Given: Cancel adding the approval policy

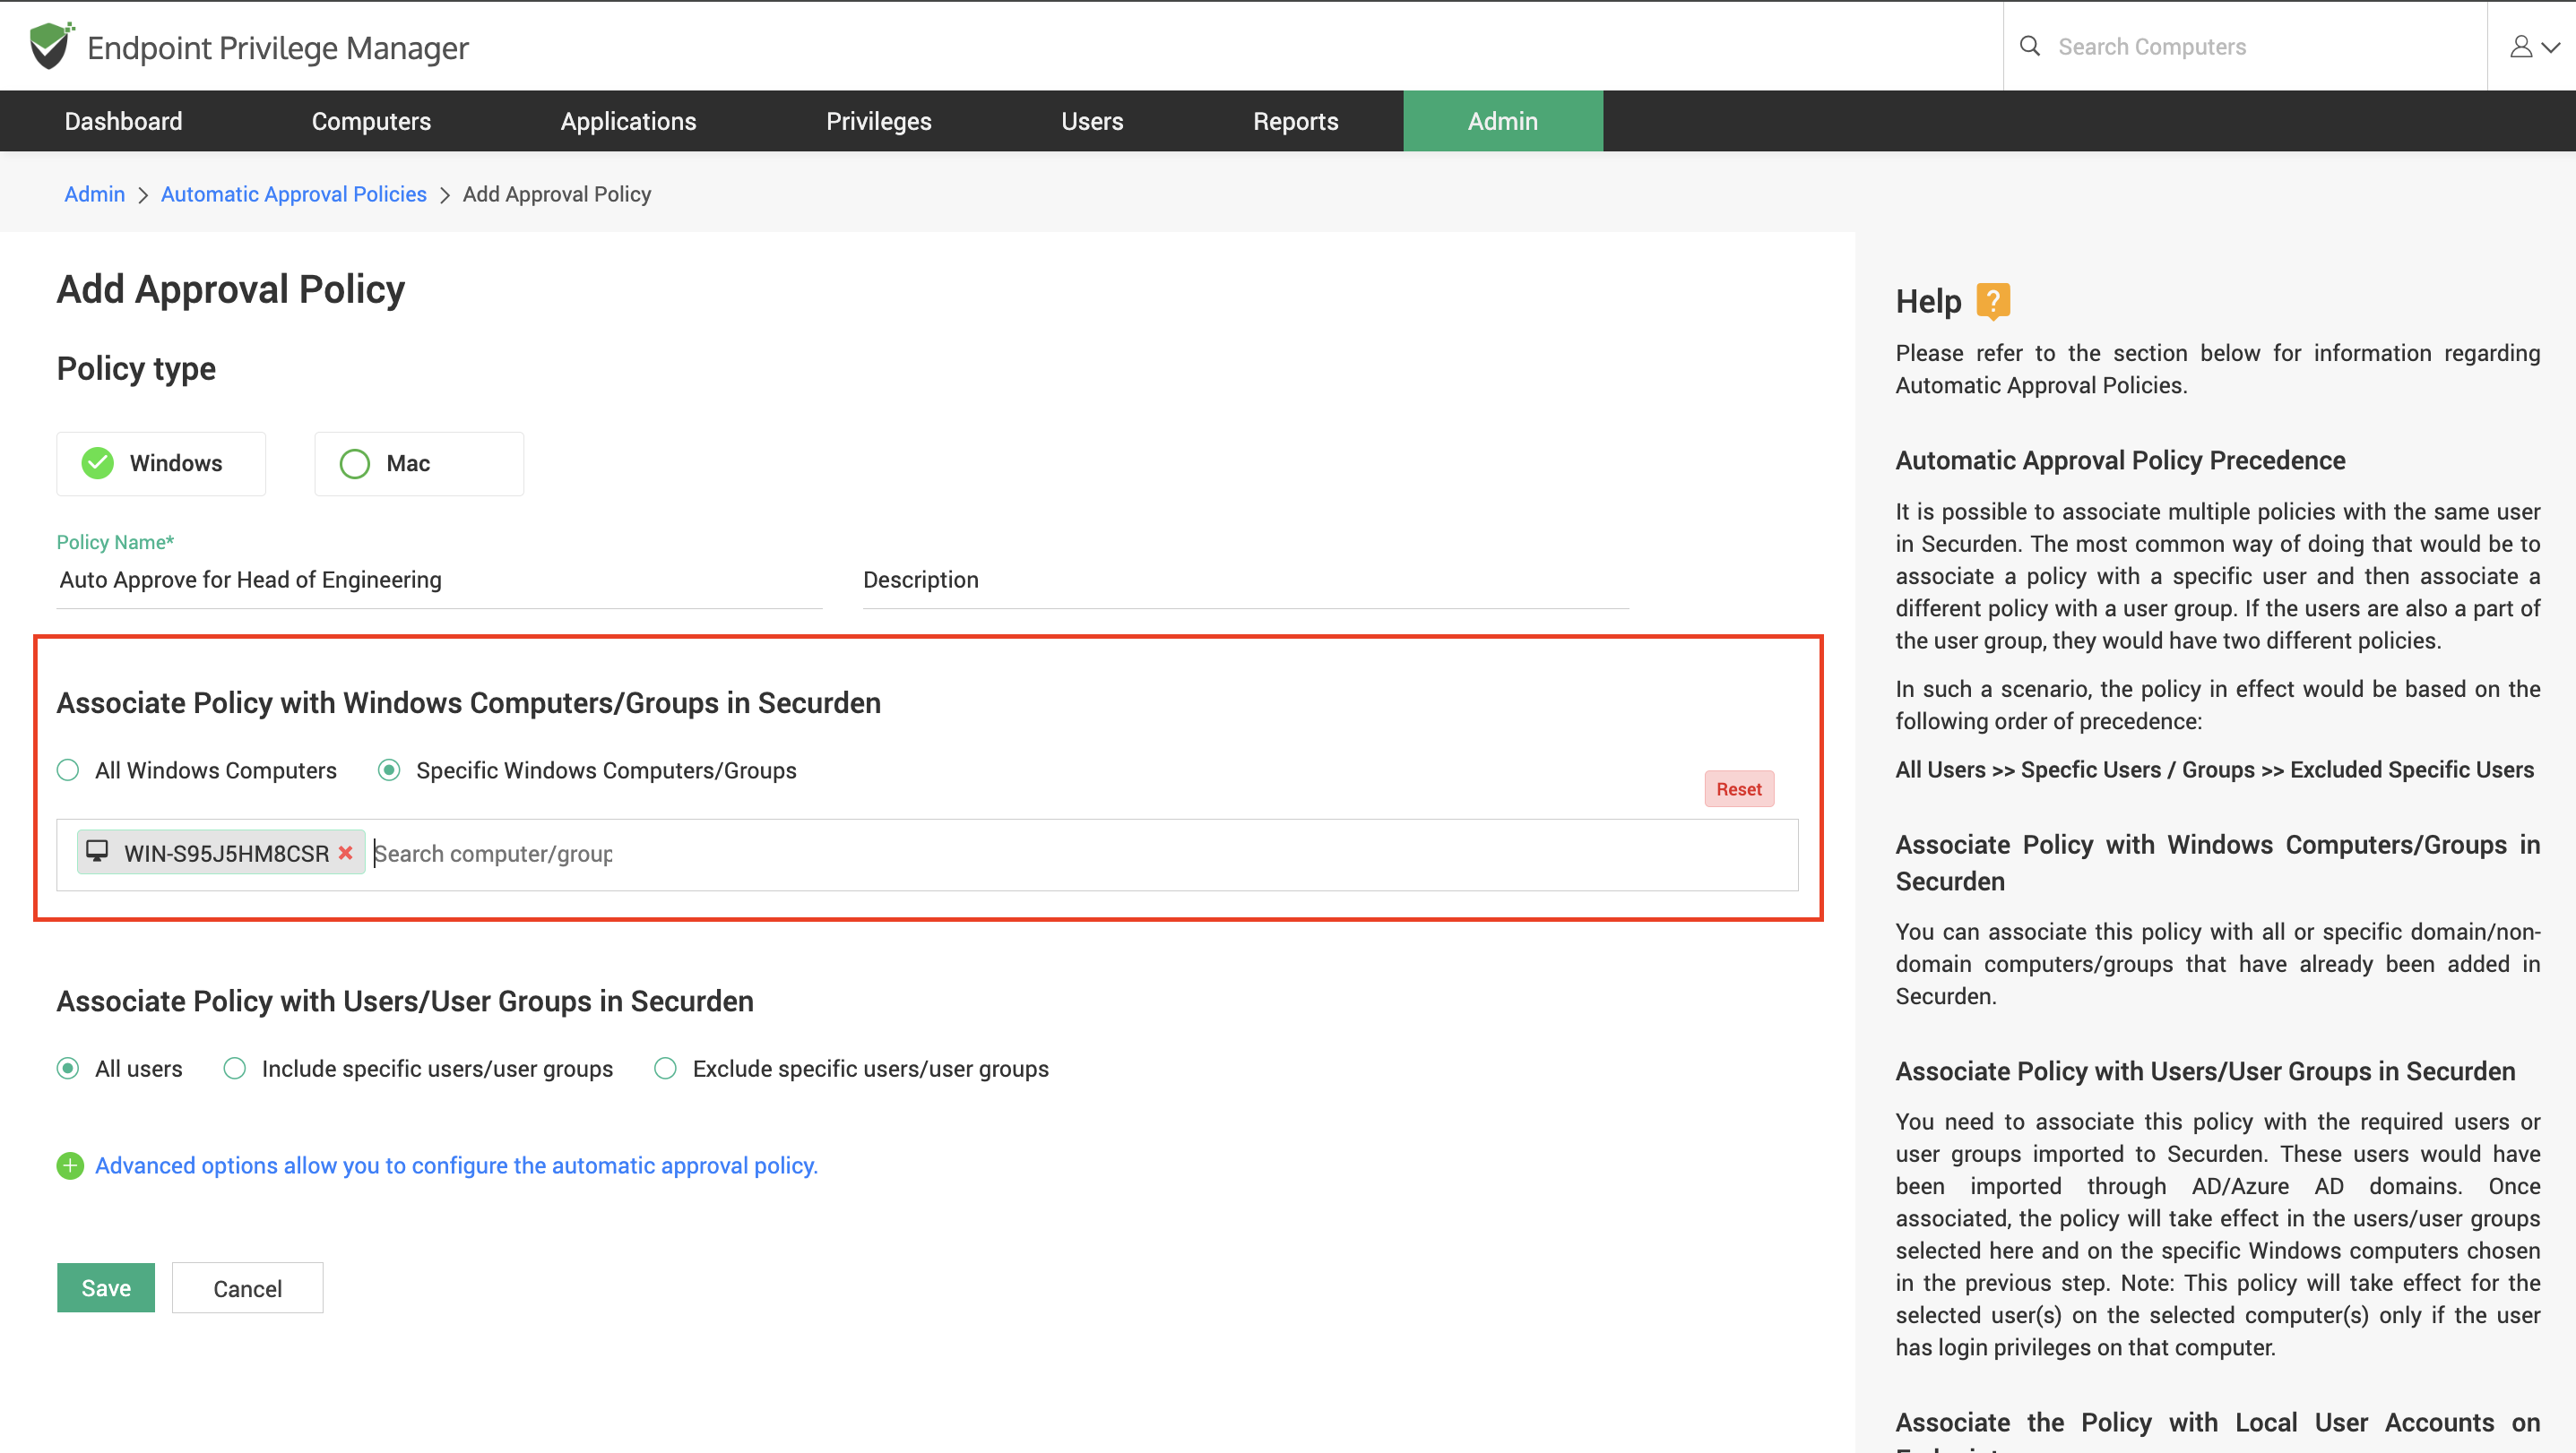Looking at the screenshot, I should click(x=247, y=1287).
